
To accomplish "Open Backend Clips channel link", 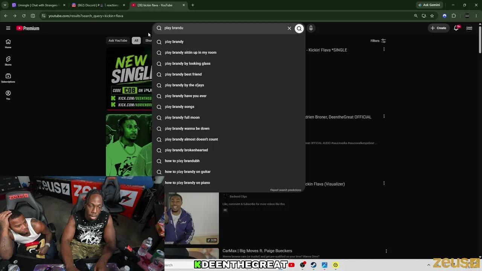I will pos(238,196).
